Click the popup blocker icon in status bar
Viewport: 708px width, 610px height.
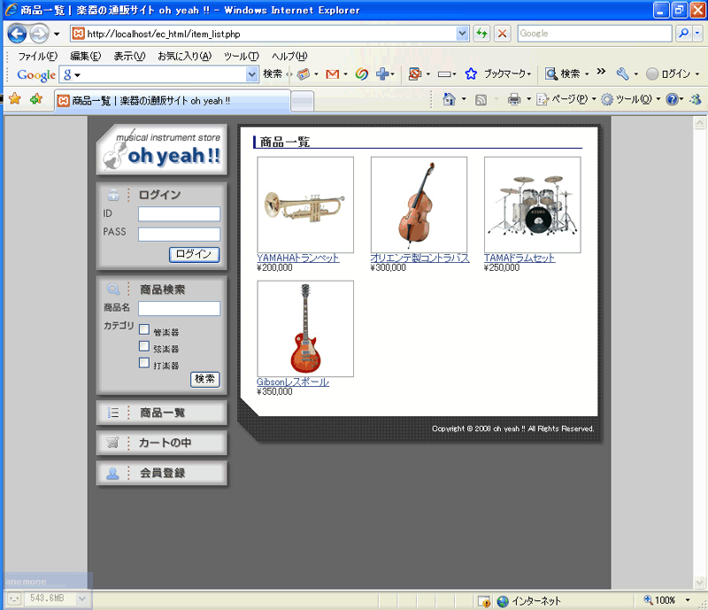point(484,601)
